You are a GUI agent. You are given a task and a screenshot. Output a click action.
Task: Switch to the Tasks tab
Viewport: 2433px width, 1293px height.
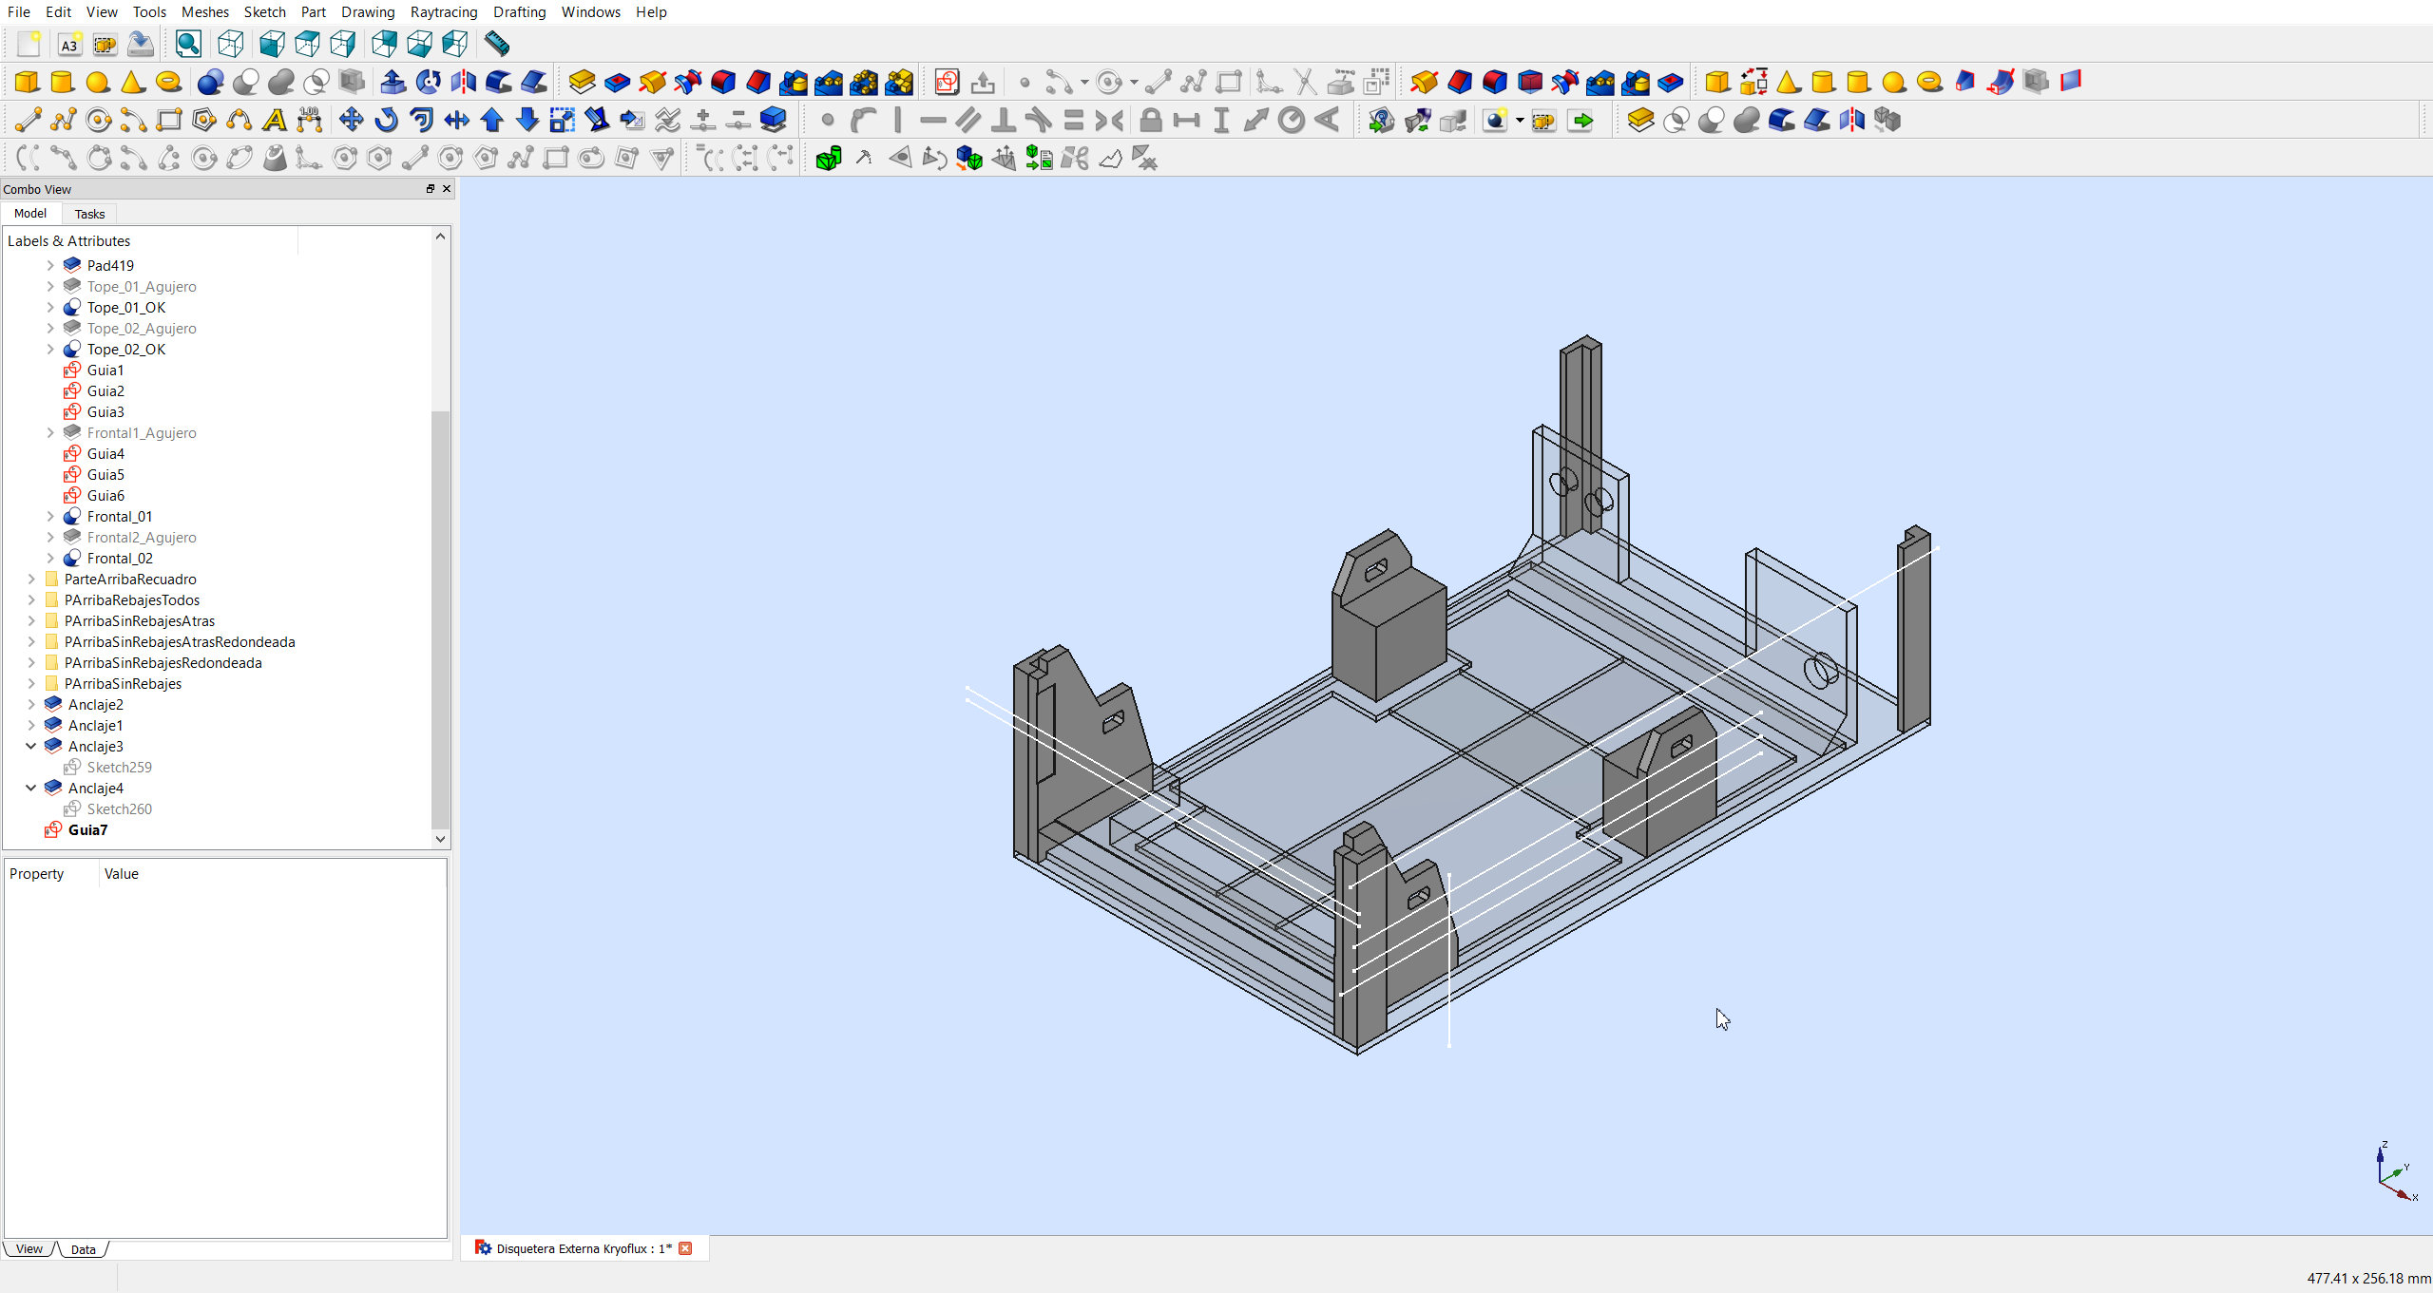[89, 214]
